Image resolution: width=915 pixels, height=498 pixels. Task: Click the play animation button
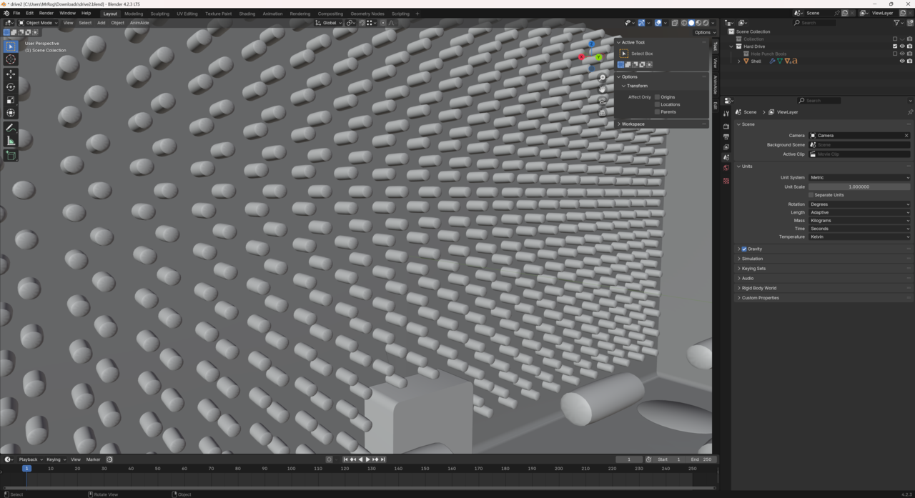(x=367, y=459)
